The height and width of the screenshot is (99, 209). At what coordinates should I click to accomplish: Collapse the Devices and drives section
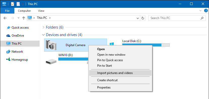[43, 35]
